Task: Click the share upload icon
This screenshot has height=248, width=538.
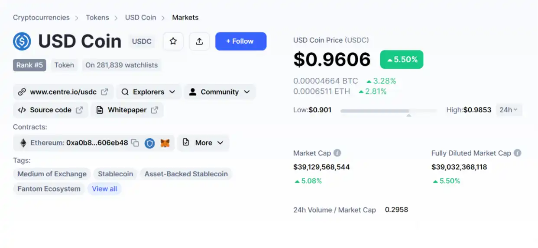Action: click(x=199, y=41)
